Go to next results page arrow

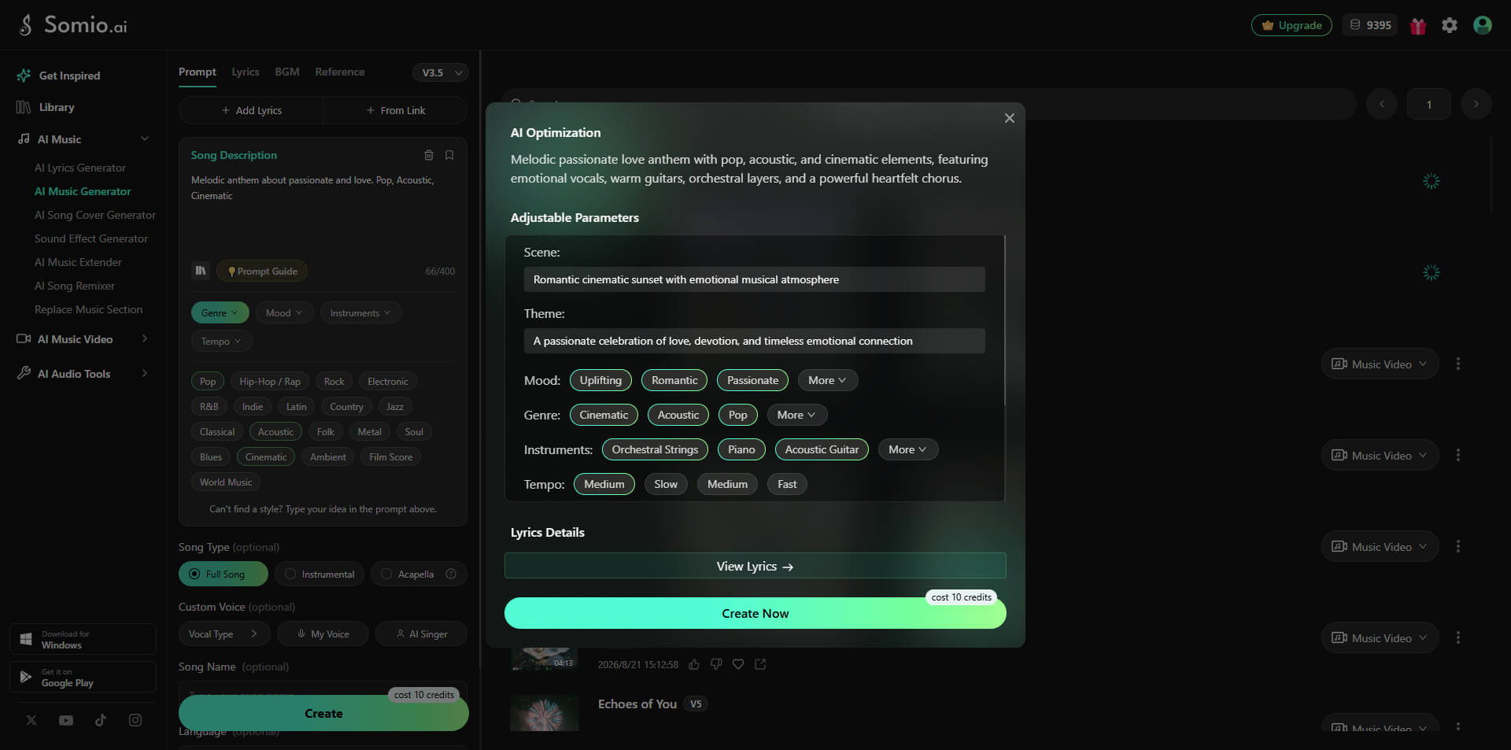pyautogui.click(x=1476, y=104)
